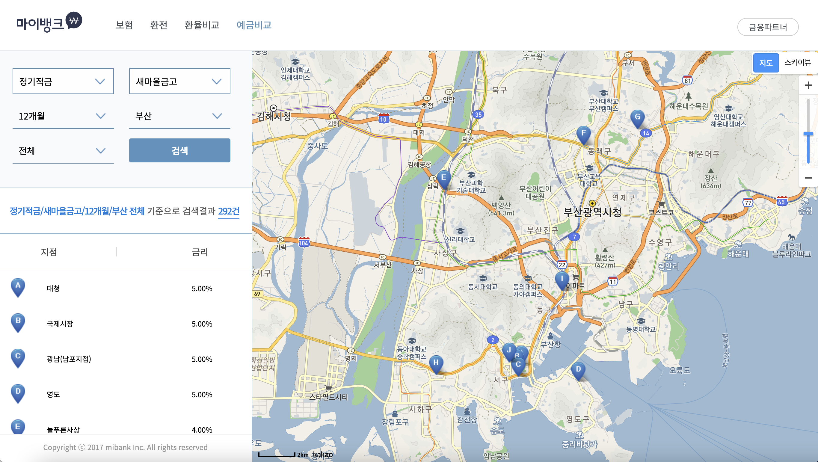
Task: Click the 해운대수목원 tree icon on map
Action: [x=689, y=96]
